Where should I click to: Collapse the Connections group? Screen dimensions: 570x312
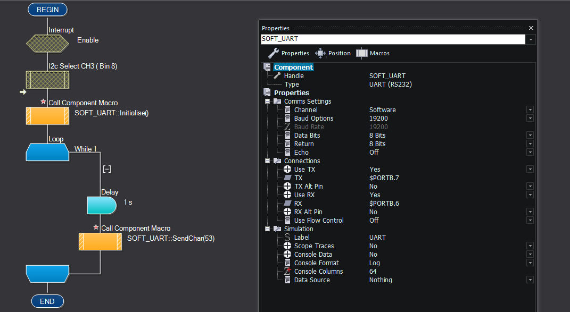click(268, 161)
